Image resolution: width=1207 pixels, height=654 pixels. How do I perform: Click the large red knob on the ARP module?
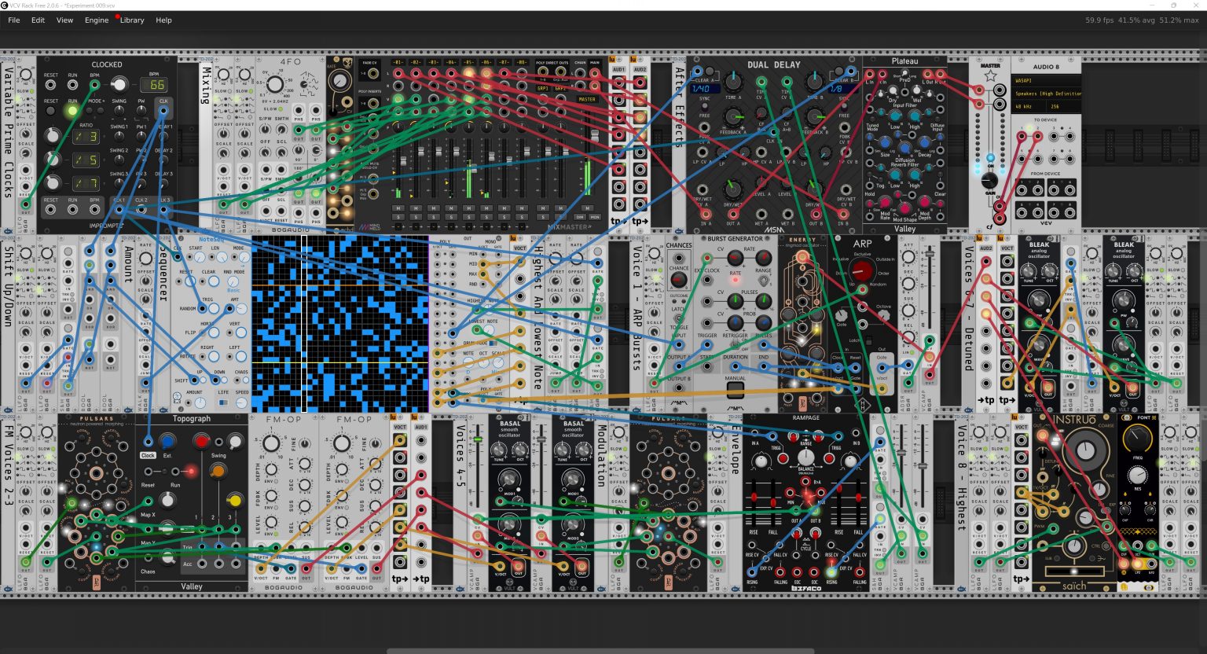click(862, 270)
